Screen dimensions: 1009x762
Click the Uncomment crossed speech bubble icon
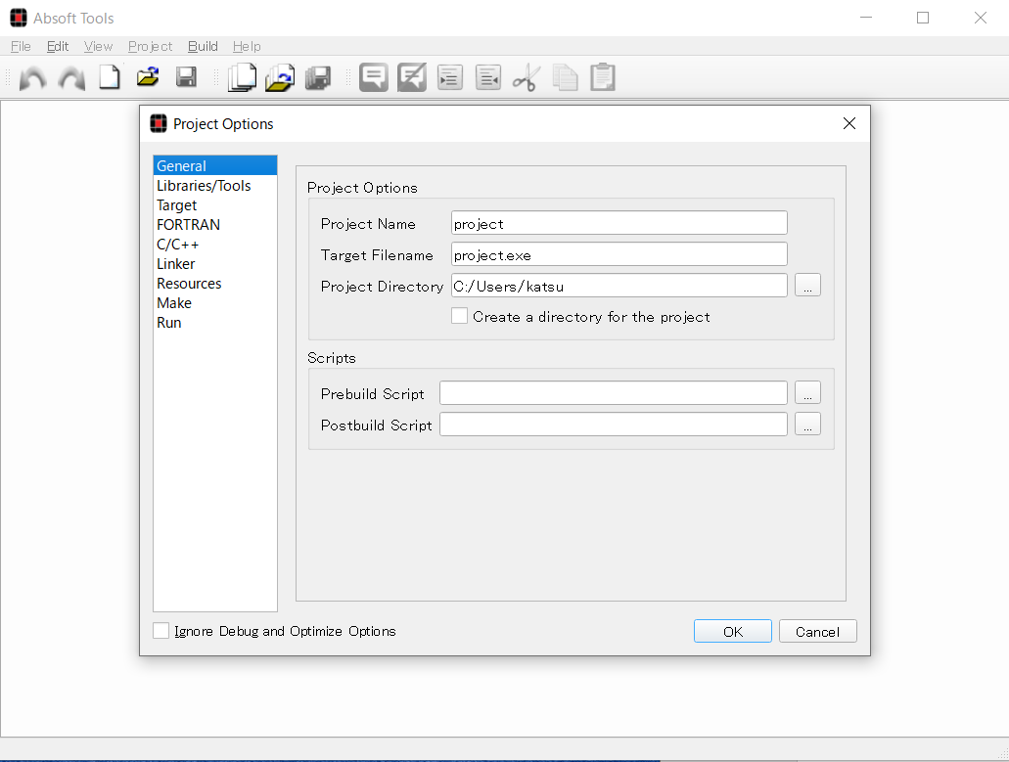[x=412, y=77]
